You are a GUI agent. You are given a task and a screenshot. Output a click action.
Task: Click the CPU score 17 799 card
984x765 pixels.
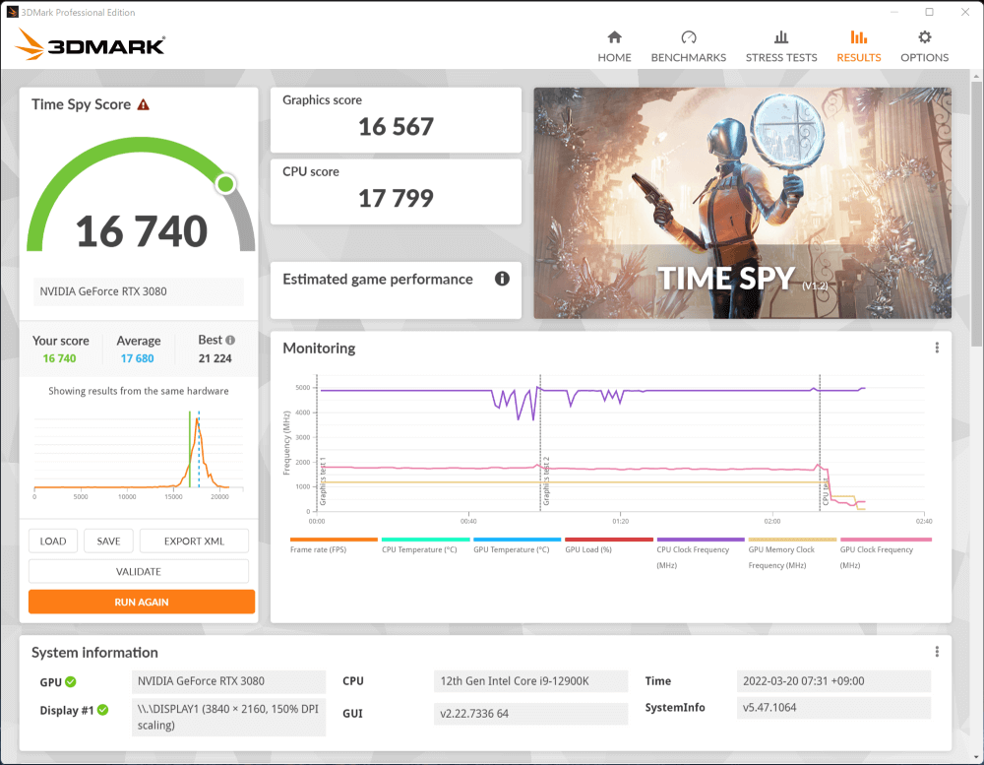coord(396,192)
